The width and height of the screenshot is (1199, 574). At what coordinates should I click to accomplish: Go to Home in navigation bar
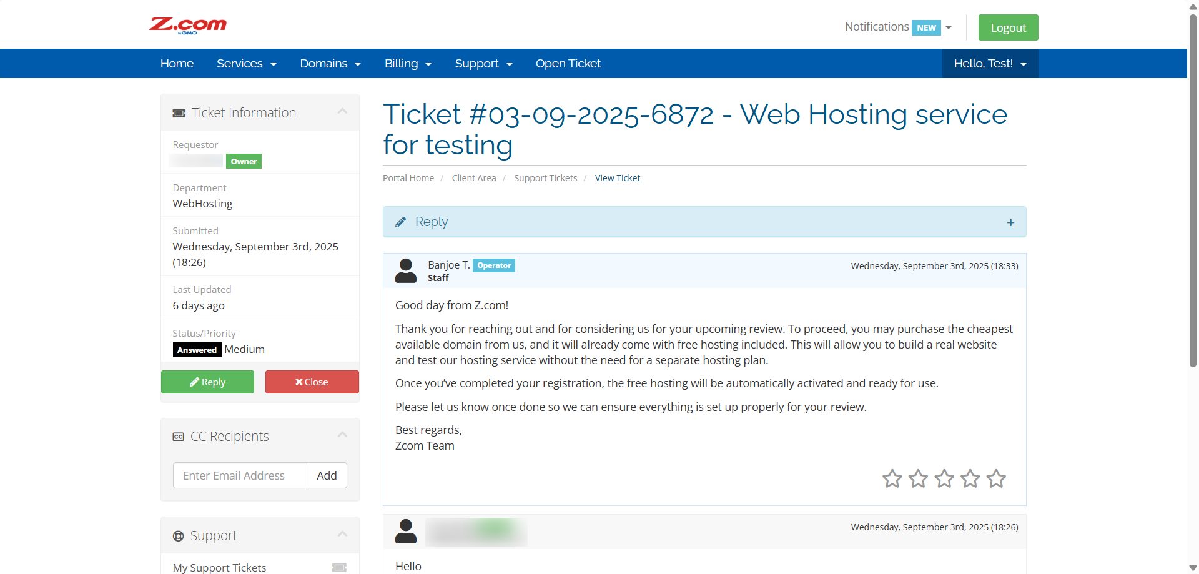point(177,64)
